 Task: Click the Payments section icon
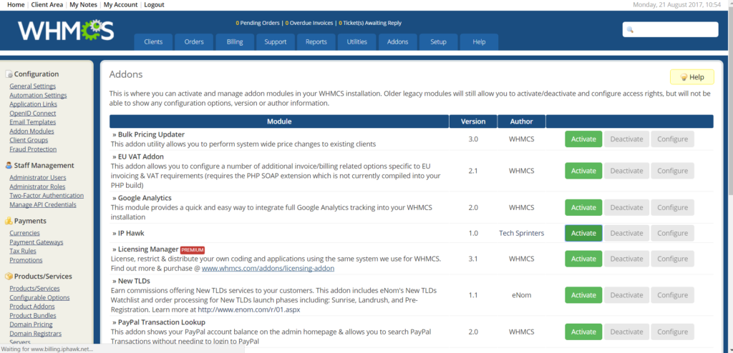[9, 221]
